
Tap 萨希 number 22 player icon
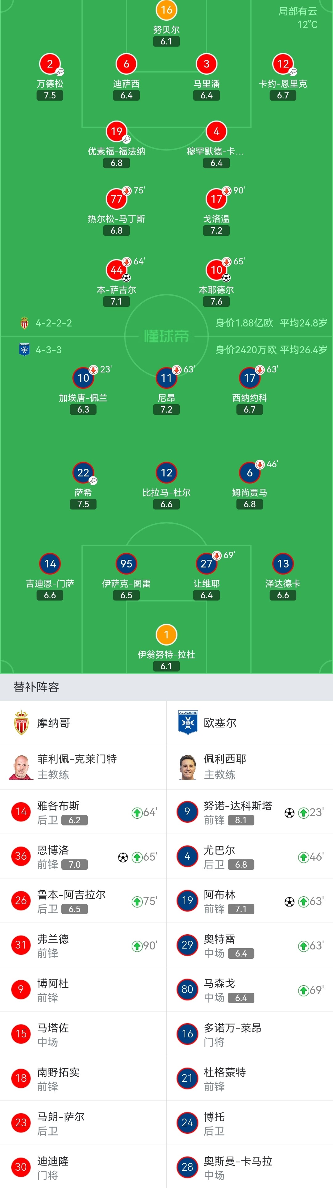83,472
